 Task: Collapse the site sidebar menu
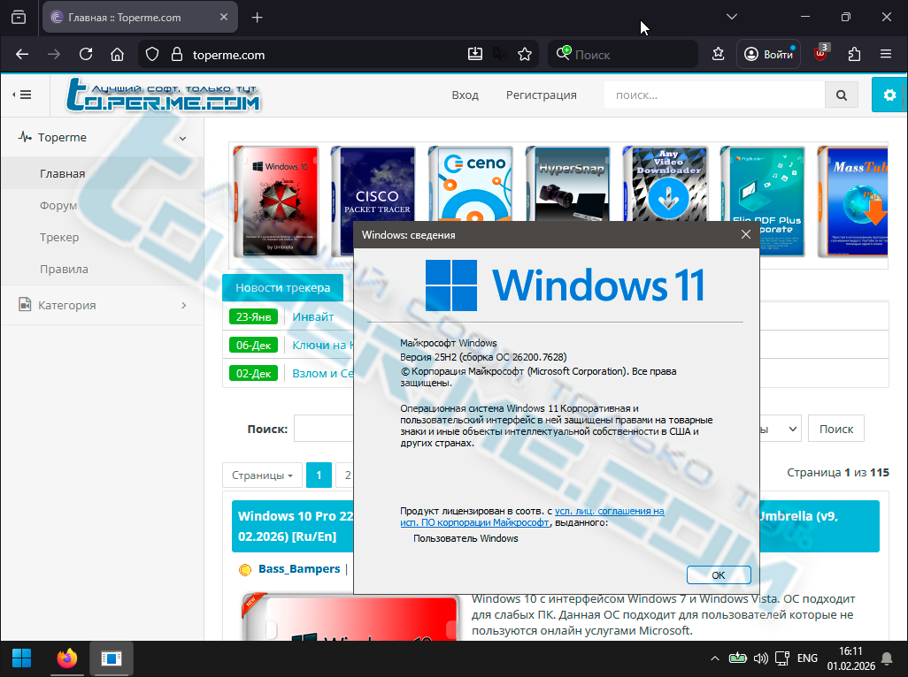22,95
